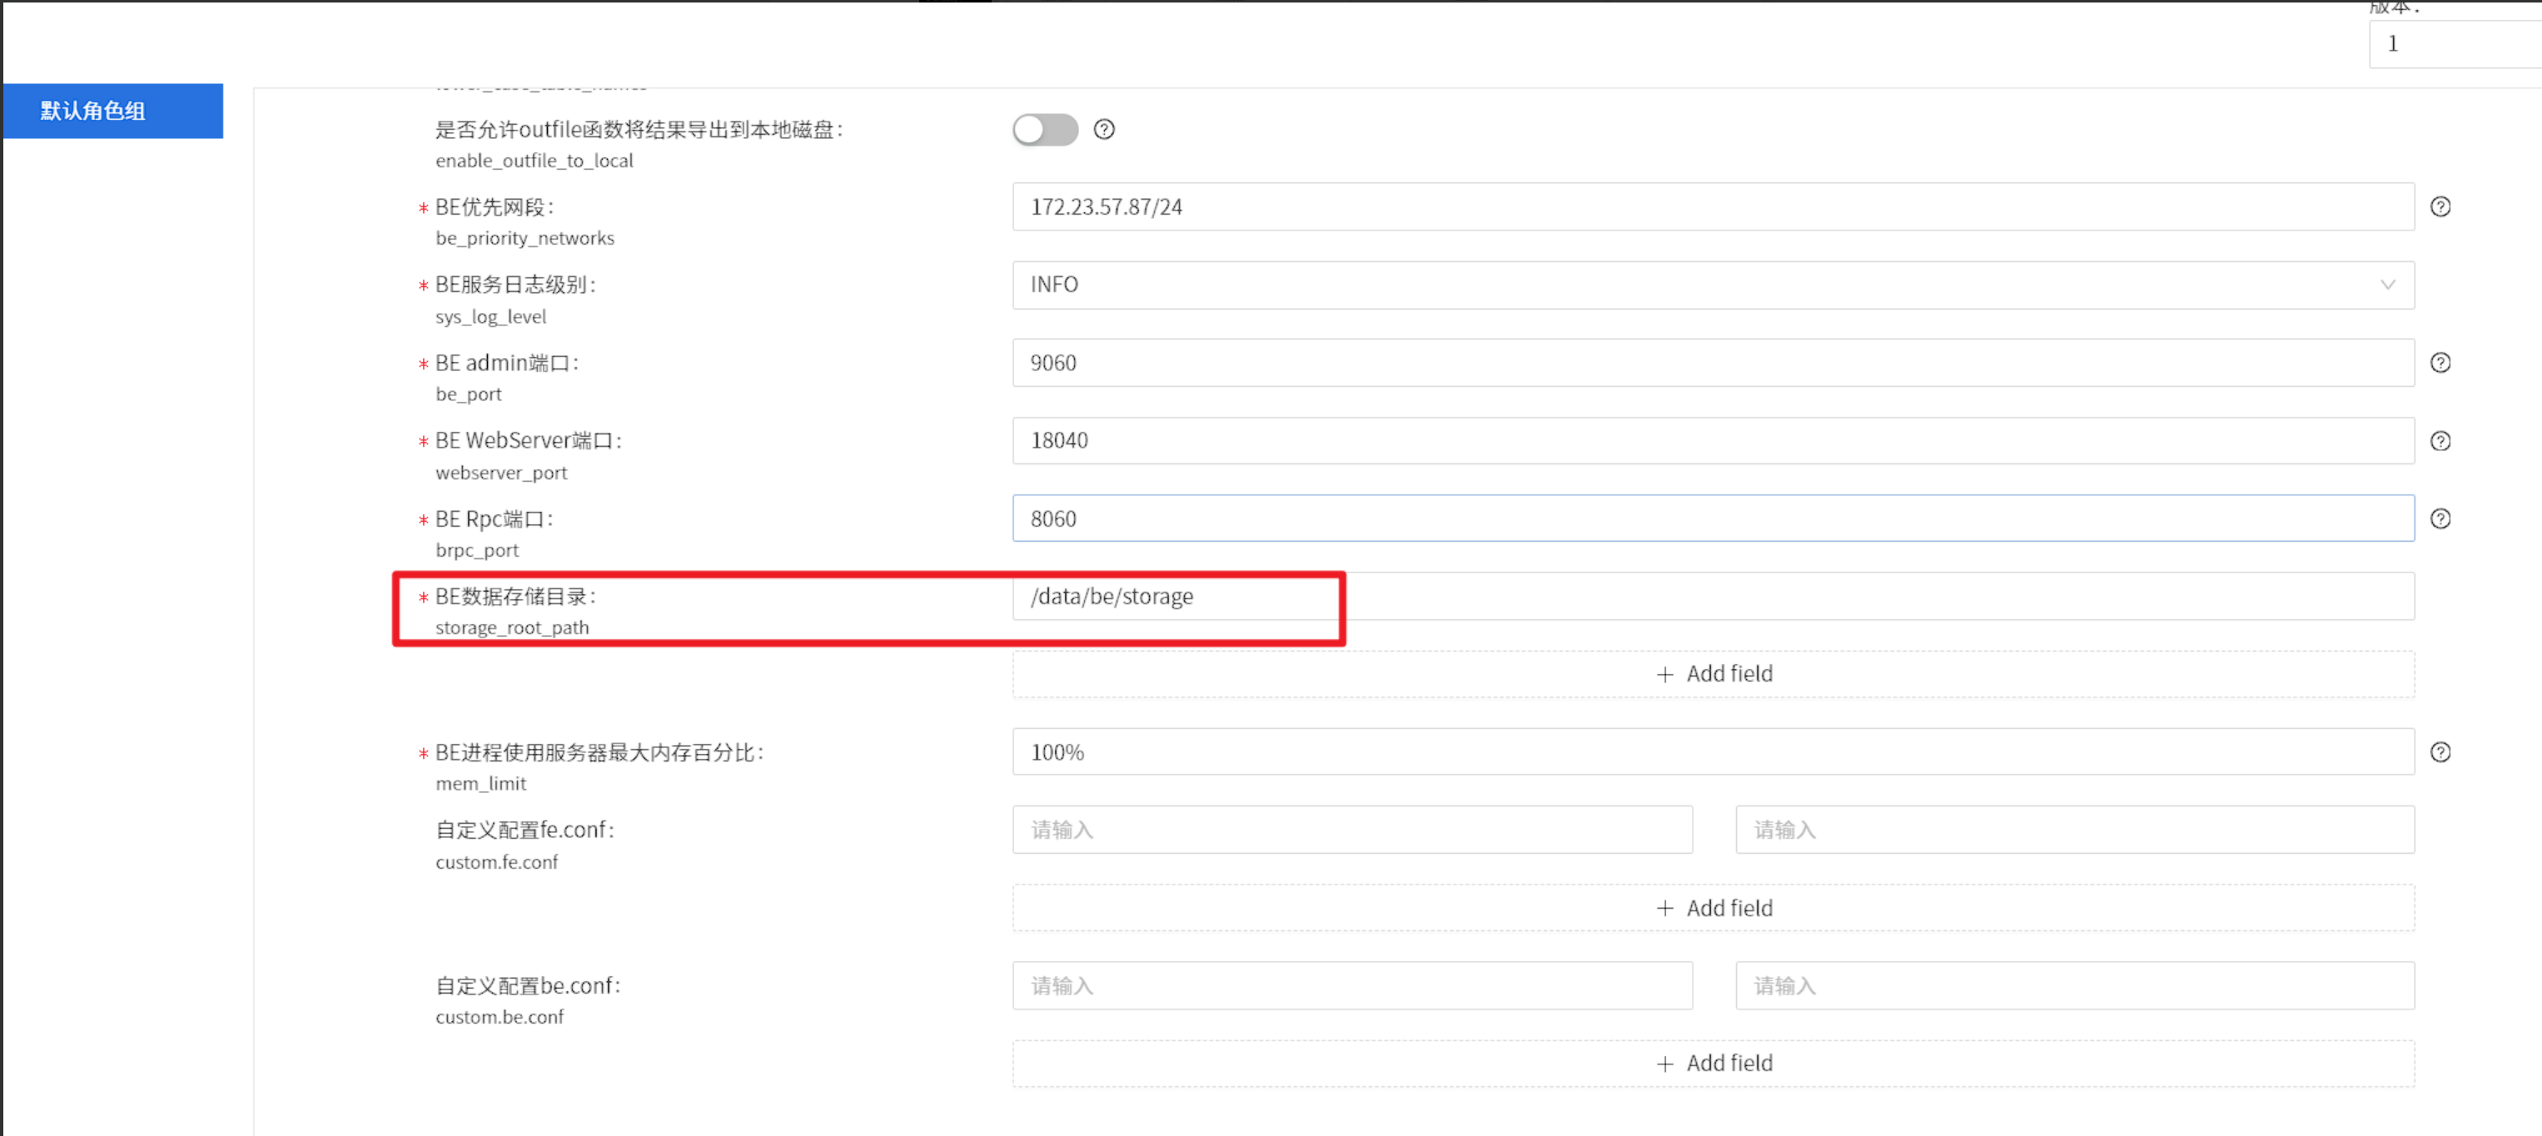Click help icon for BE priority networks

(2440, 206)
